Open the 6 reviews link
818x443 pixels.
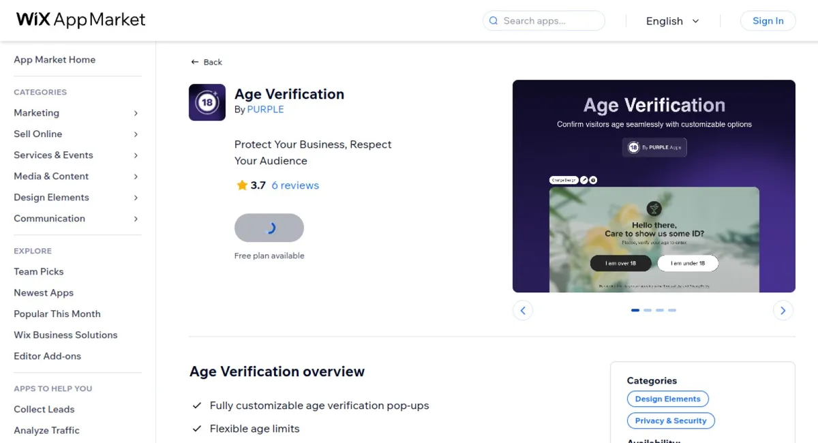pyautogui.click(x=295, y=185)
